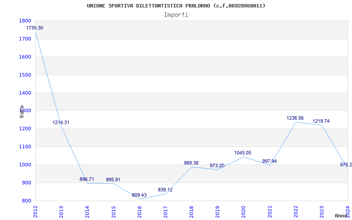Click the Anno x-axis title
This screenshot has height=220, width=352.
(x=341, y=216)
